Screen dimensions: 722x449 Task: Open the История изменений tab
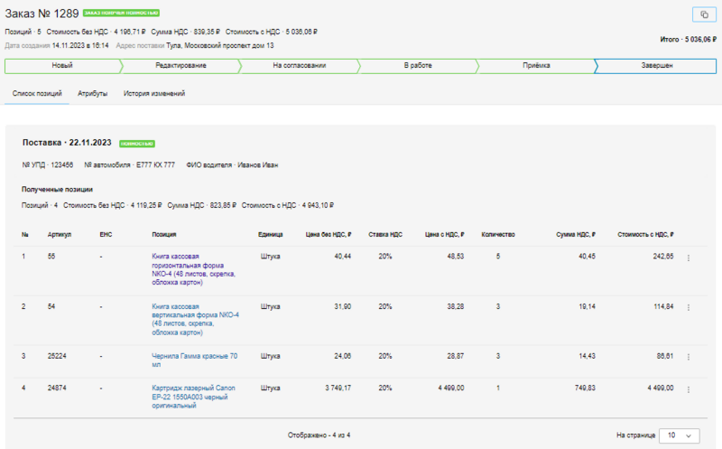pos(154,94)
